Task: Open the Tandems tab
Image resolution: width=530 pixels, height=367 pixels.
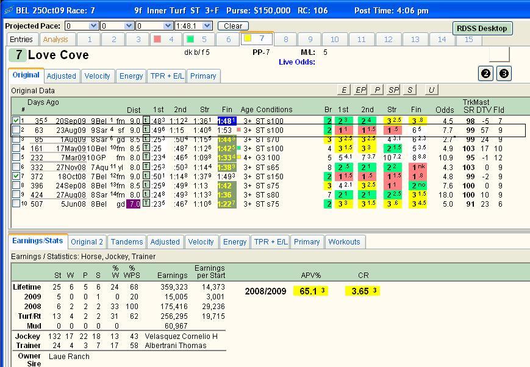Action: pyautogui.click(x=127, y=242)
